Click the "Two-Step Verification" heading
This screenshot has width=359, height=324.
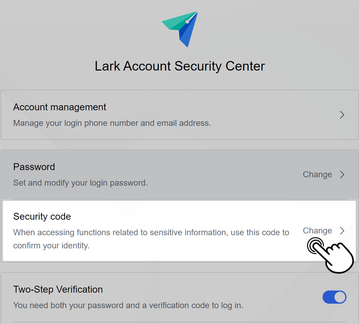58,289
